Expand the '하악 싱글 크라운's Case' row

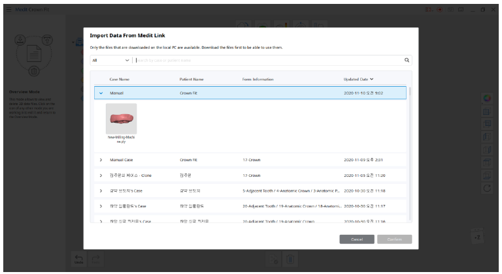point(101,221)
